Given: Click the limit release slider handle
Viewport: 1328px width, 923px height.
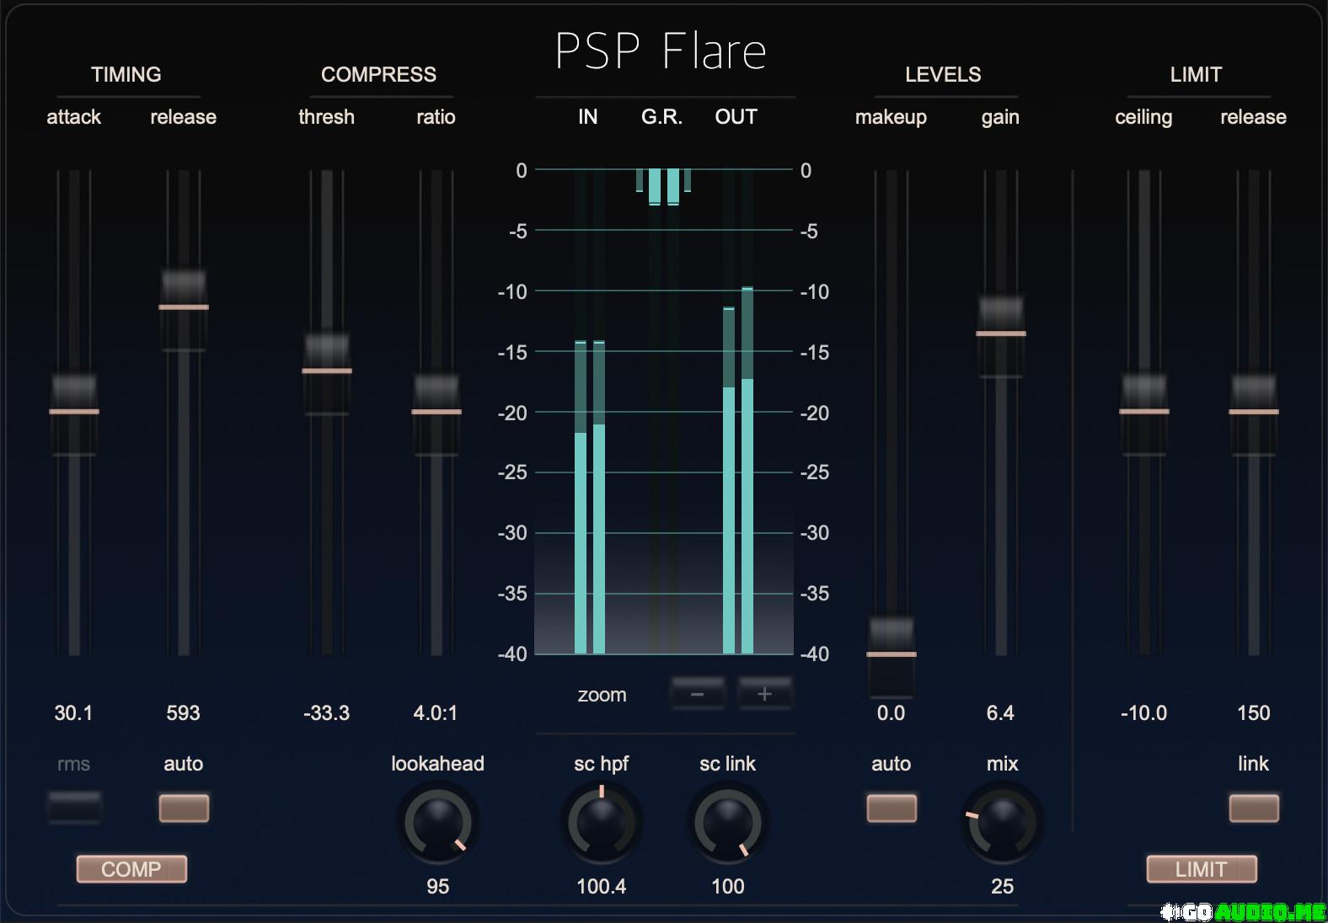Looking at the screenshot, I should point(1254,413).
